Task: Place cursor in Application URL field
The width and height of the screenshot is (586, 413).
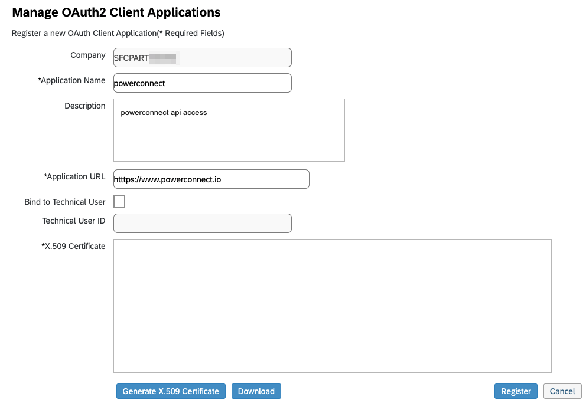Action: coord(211,179)
